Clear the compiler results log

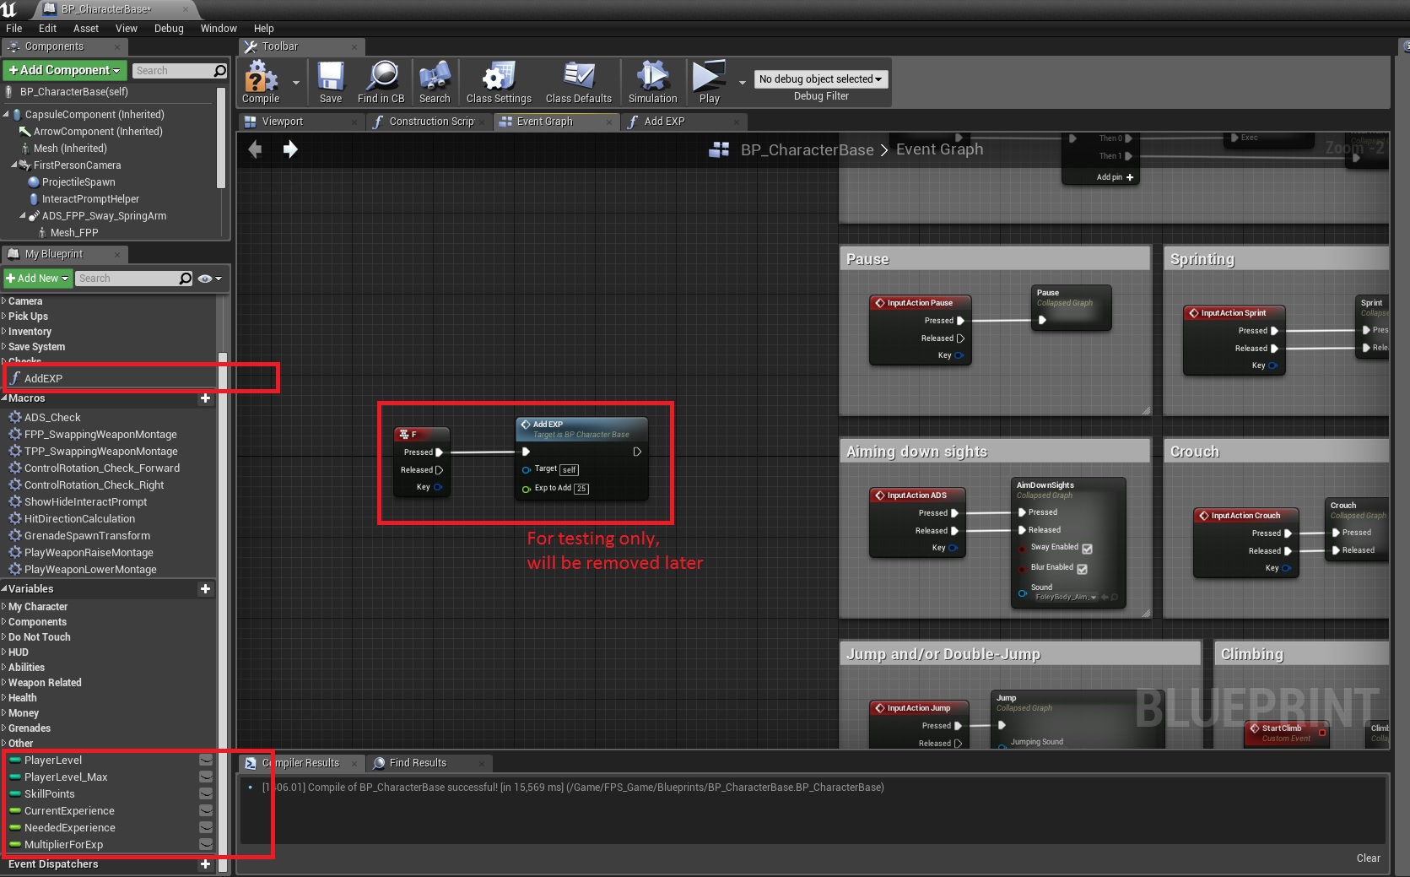(1368, 858)
